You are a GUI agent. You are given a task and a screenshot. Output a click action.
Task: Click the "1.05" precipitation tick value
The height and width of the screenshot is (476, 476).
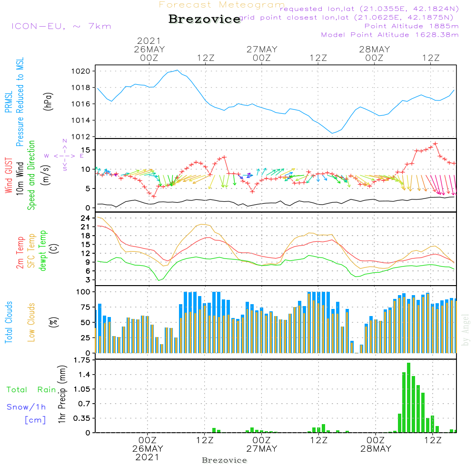pyautogui.click(x=82, y=389)
